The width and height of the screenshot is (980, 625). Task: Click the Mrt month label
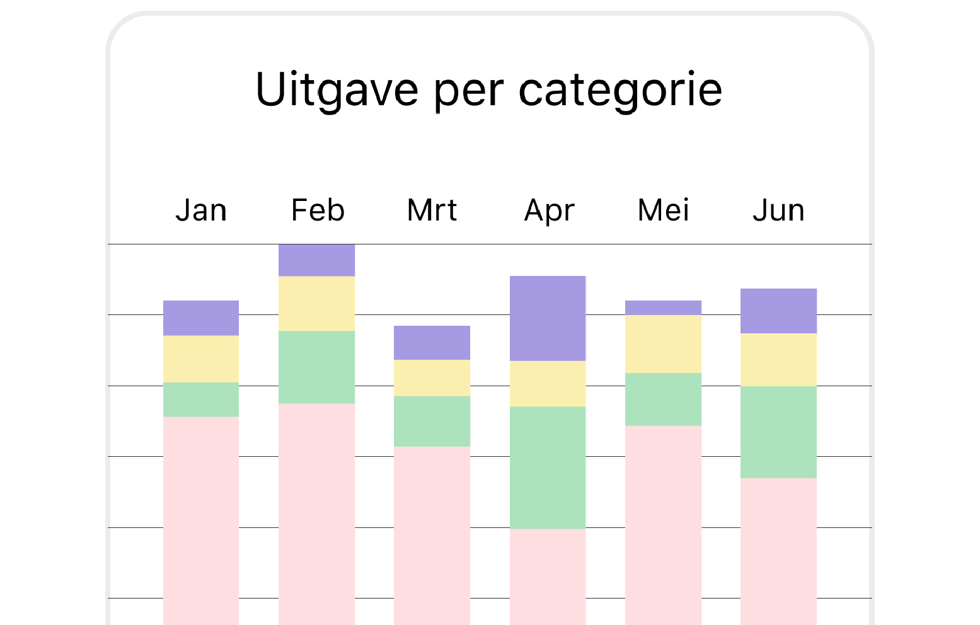click(432, 210)
